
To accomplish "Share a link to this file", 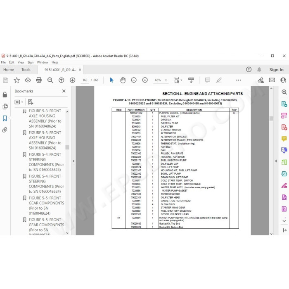I will pyautogui.click(x=261, y=80).
